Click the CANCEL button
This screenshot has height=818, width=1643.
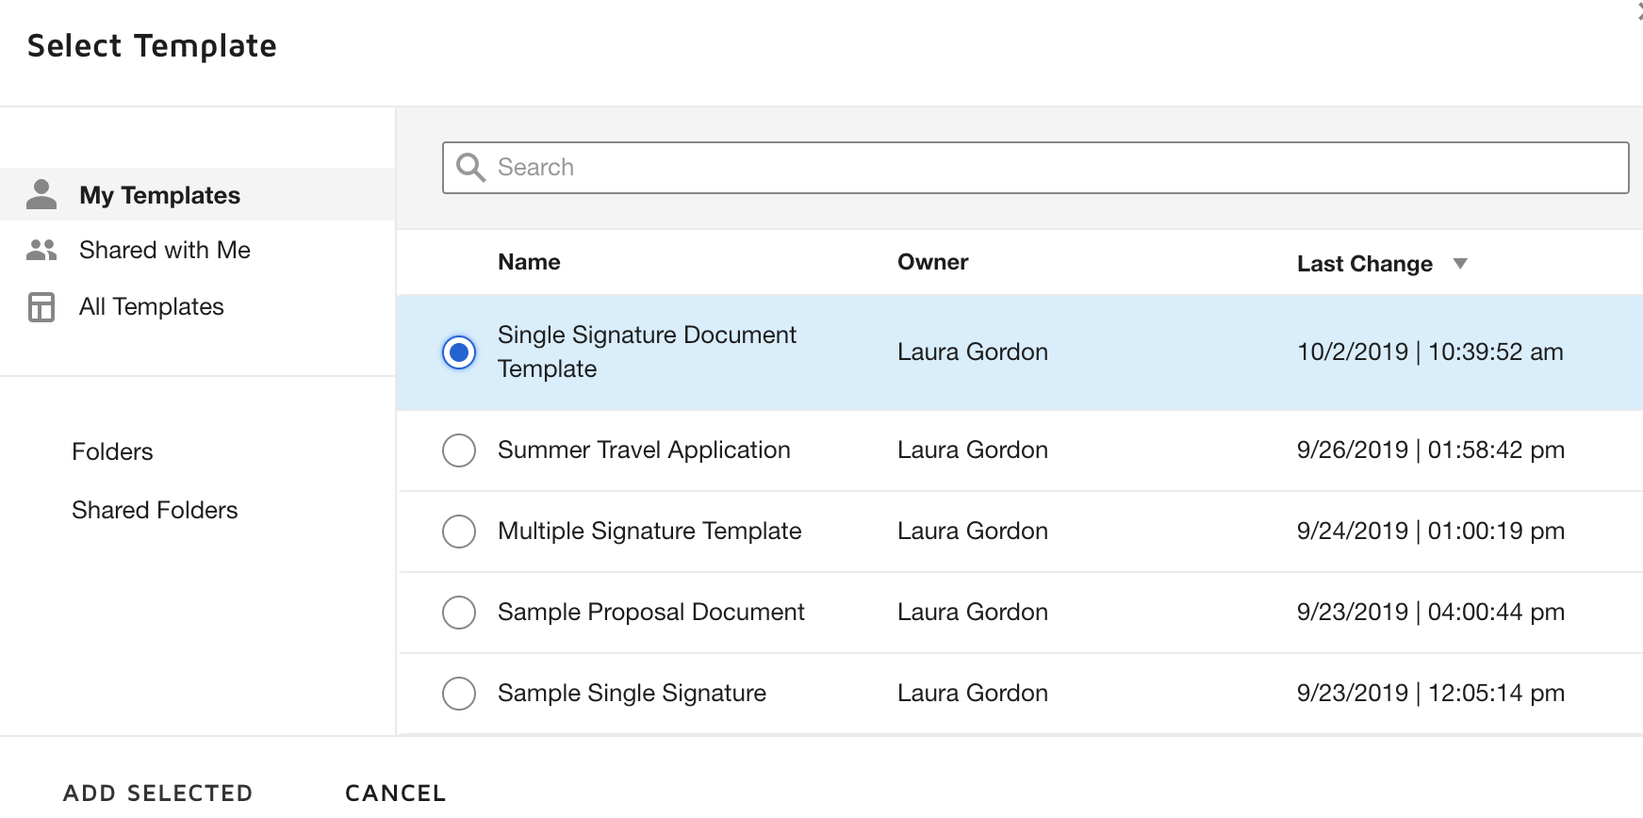click(x=396, y=793)
